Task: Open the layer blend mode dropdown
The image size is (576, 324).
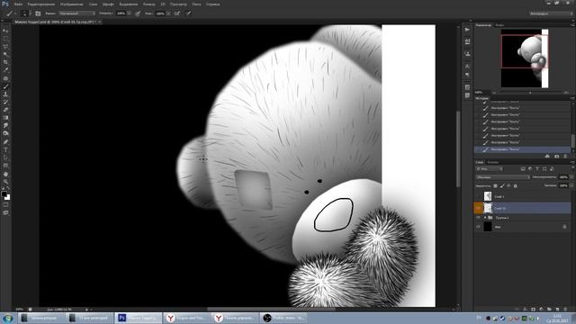Action: click(x=502, y=177)
